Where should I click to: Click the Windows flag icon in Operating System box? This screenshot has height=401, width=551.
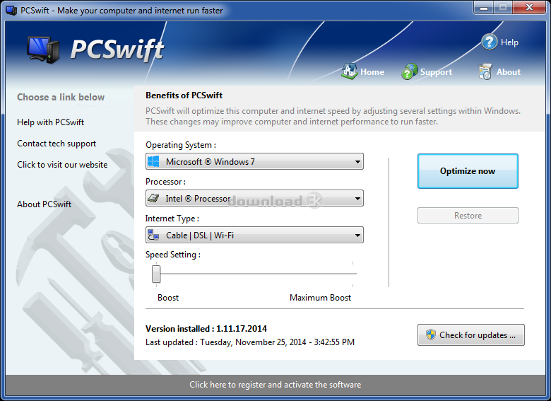153,162
